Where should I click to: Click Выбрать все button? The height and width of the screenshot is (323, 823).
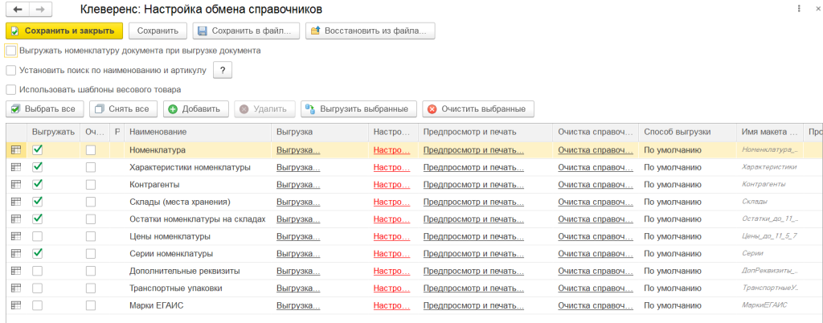pos(44,109)
